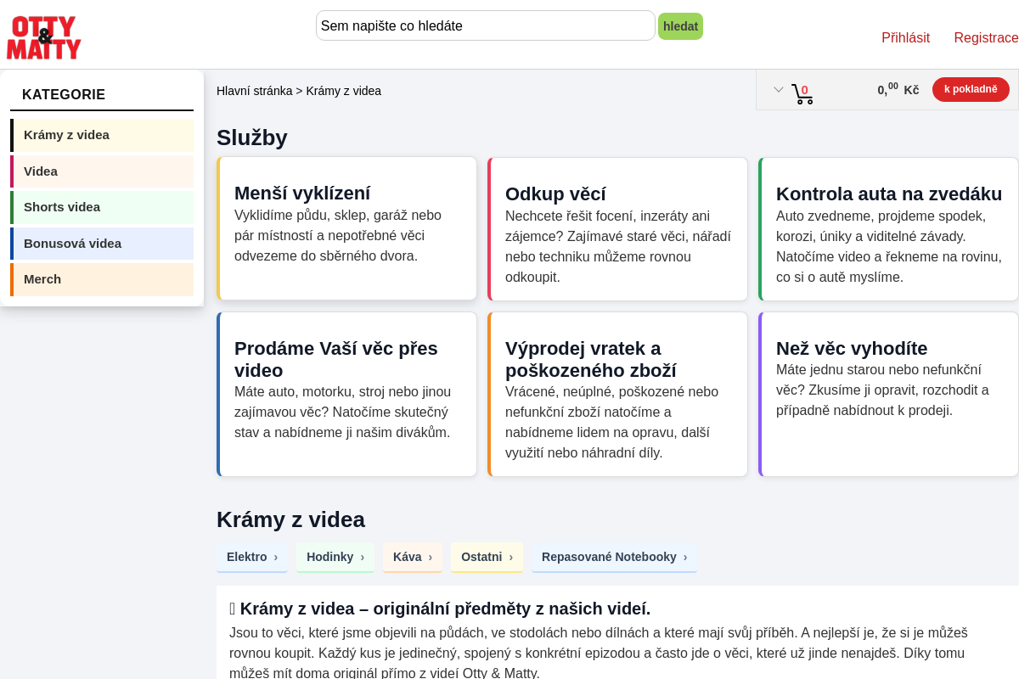Open the Shorts videa category
Image resolution: width=1019 pixels, height=679 pixels.
point(102,207)
